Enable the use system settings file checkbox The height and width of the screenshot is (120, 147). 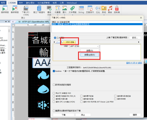pyautogui.click(x=54, y=85)
